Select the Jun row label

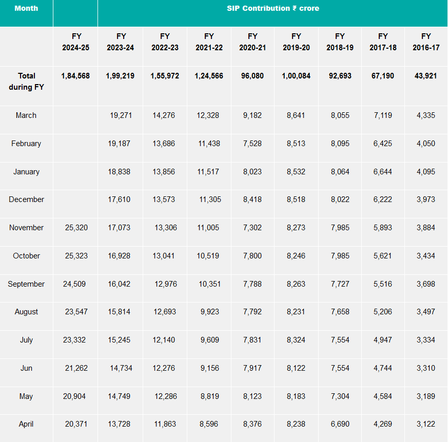[26, 368]
